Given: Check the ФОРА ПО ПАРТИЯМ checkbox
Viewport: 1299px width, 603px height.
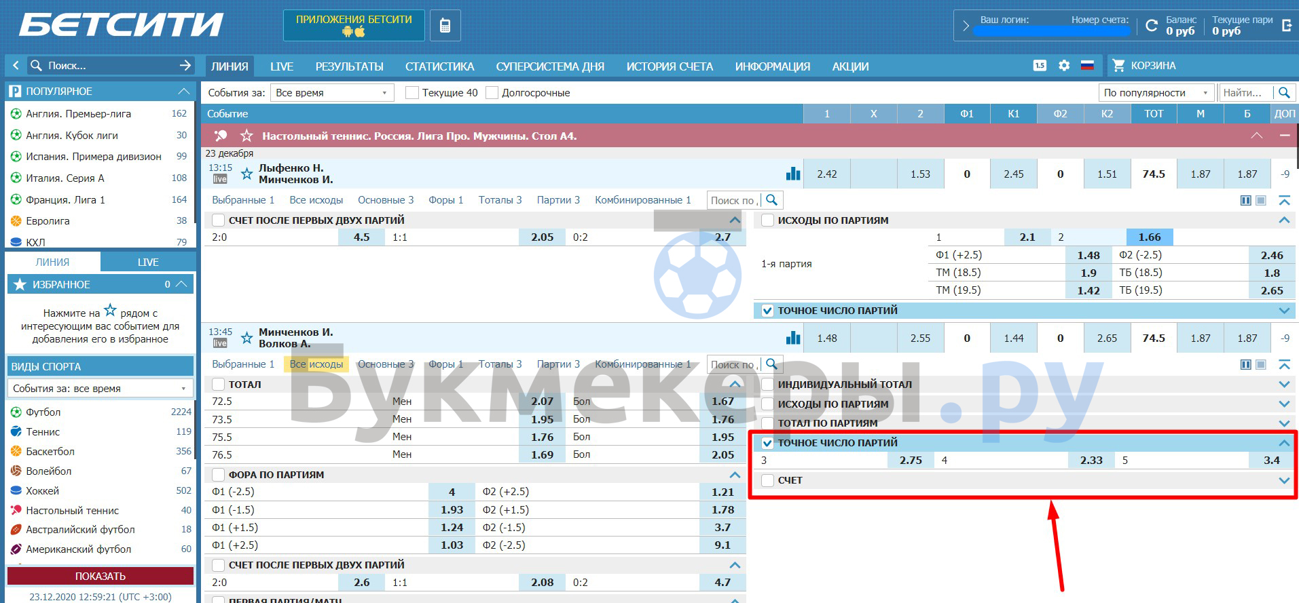Looking at the screenshot, I should tap(218, 475).
